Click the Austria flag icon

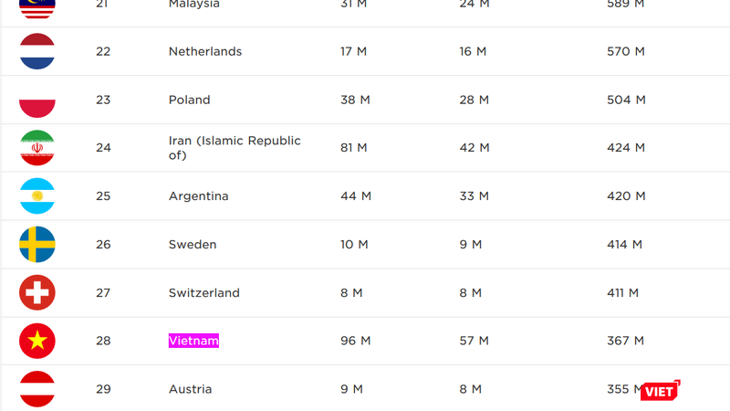pos(37,389)
